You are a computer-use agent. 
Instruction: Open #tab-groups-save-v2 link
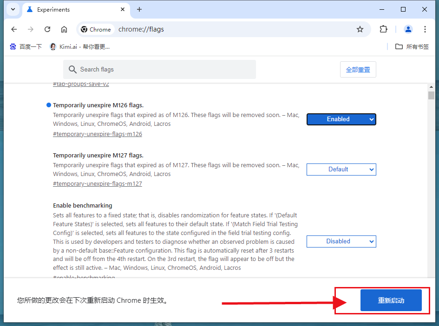[81, 84]
